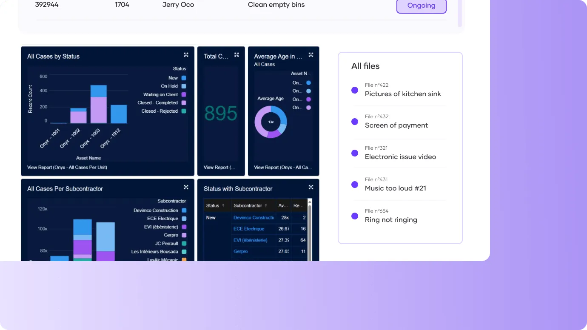Maximize the All Cases Per Subcontractor widget
The height and width of the screenshot is (330, 587).
coord(186,187)
